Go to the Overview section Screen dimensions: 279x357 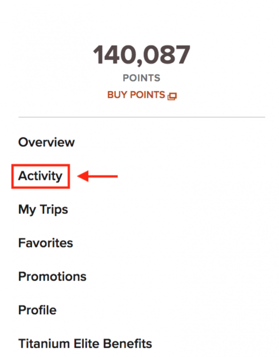pos(46,142)
